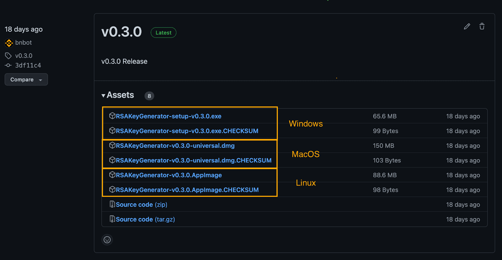Screen dimensions: 502x260
Task: Download RSAKeyGenerator-v0.3.0-universal.dmg
Action: tap(175, 146)
